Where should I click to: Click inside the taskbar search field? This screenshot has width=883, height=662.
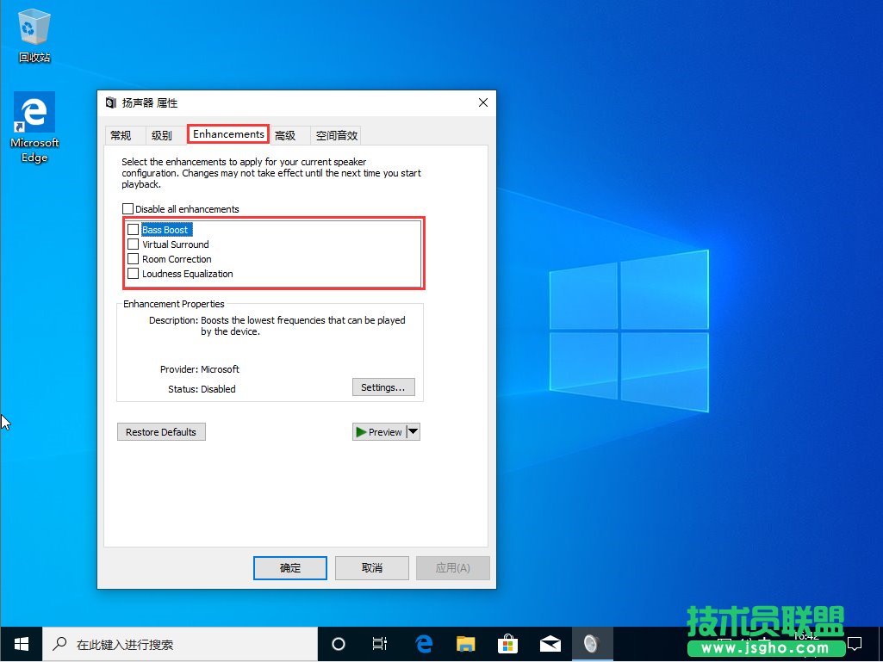tap(172, 643)
